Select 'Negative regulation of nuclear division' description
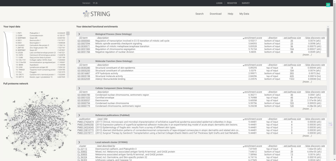Screen dimensions: 336x161 tap(114, 52)
